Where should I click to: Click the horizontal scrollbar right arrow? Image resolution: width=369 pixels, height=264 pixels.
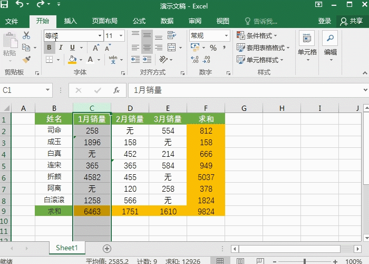click(358, 249)
